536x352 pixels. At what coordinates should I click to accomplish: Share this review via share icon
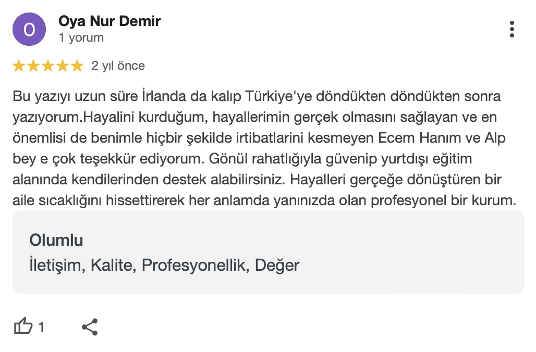90,326
